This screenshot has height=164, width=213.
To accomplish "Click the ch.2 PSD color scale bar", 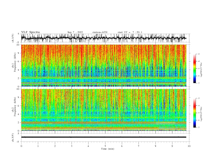I will point(194,113).
